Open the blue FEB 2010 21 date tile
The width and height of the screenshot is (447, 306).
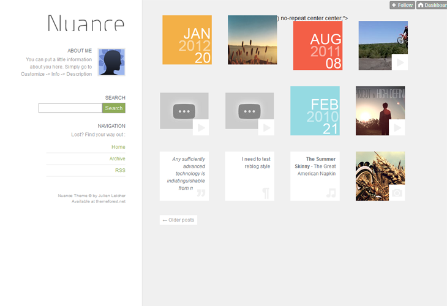pos(315,111)
